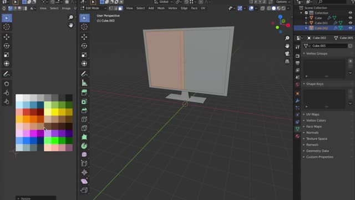This screenshot has height=200, width=355.
Task: Select the Loop Cut tool
Action: pyautogui.click(x=84, y=119)
